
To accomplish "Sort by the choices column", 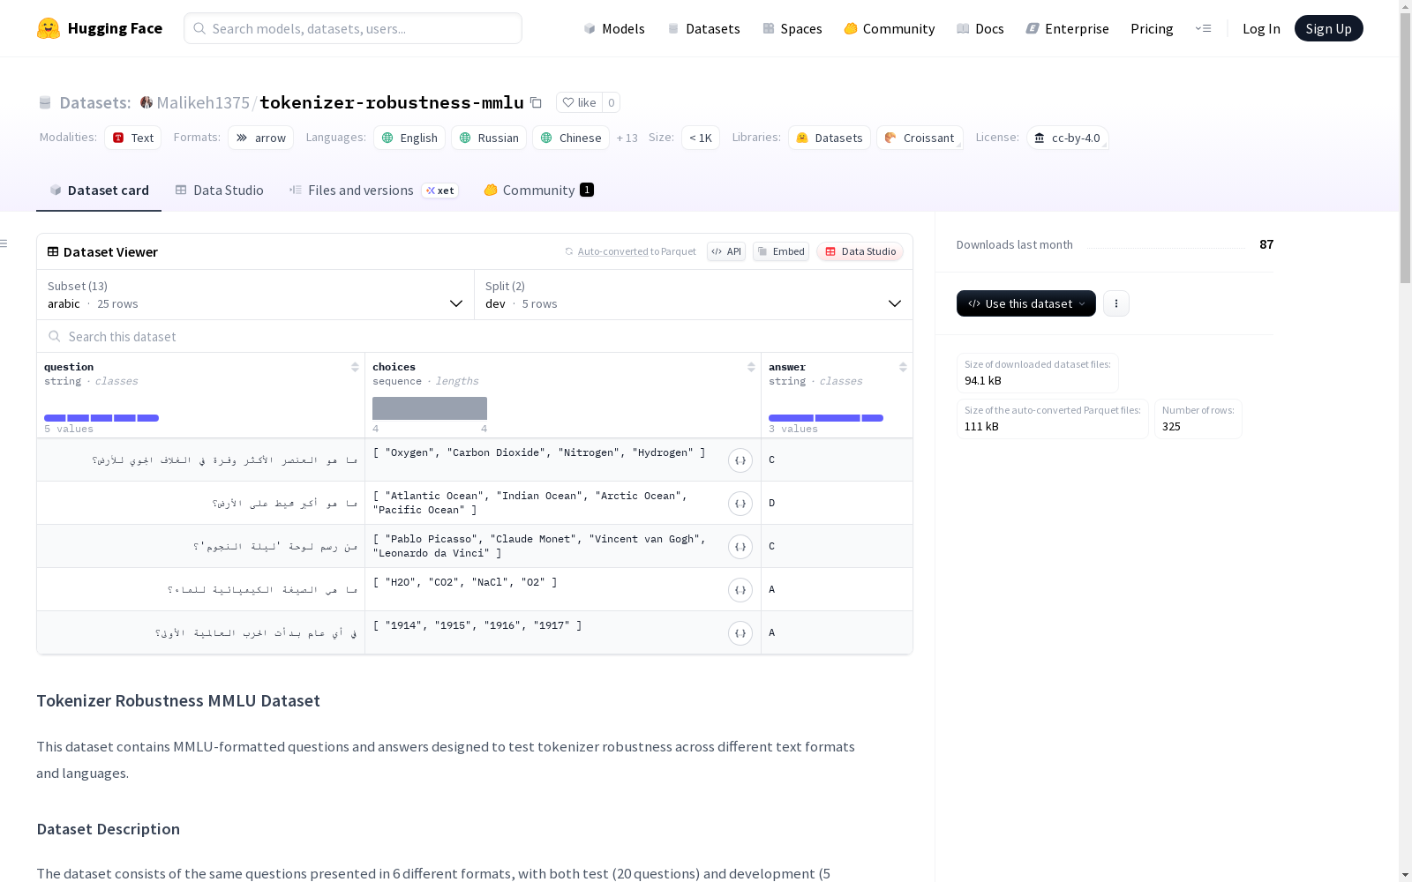I will pos(751,367).
